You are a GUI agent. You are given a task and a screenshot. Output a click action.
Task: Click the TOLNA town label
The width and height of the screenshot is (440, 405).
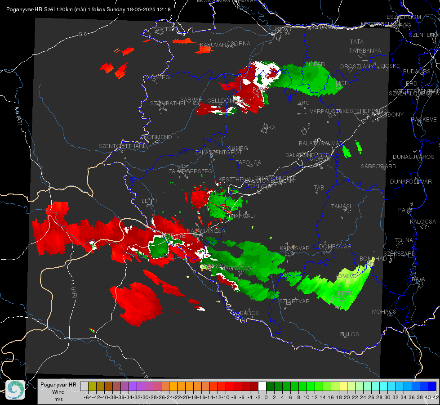[404, 240]
